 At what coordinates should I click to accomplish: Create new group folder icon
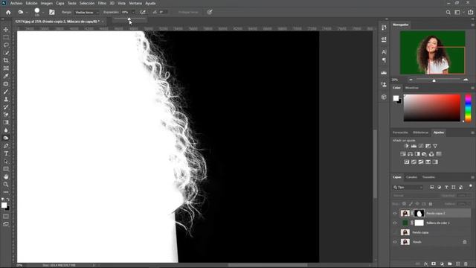[450, 264]
